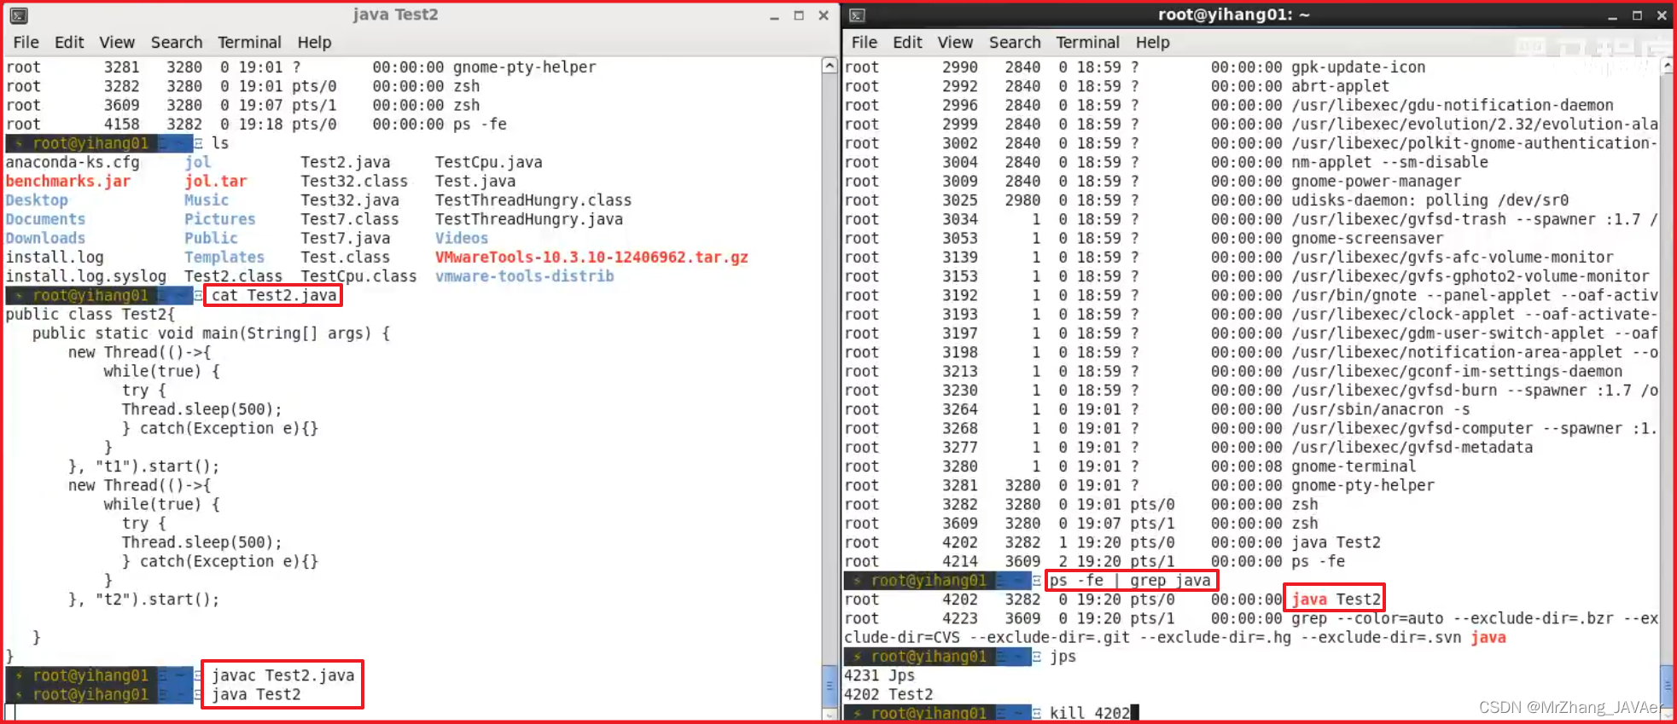
Task: Open View menu in java Test2 window
Action: pos(117,42)
